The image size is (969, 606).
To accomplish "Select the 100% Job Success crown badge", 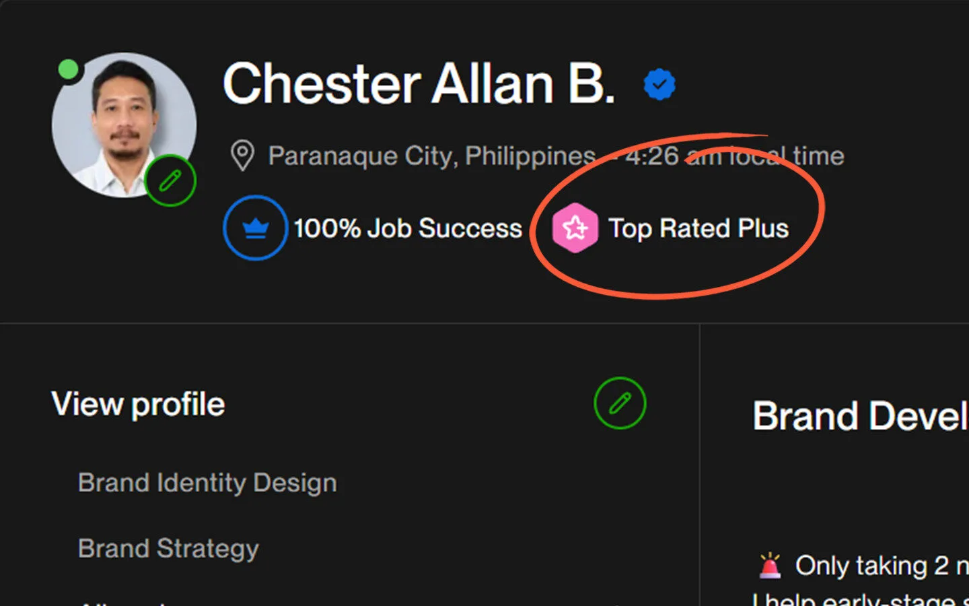I will pyautogui.click(x=255, y=228).
